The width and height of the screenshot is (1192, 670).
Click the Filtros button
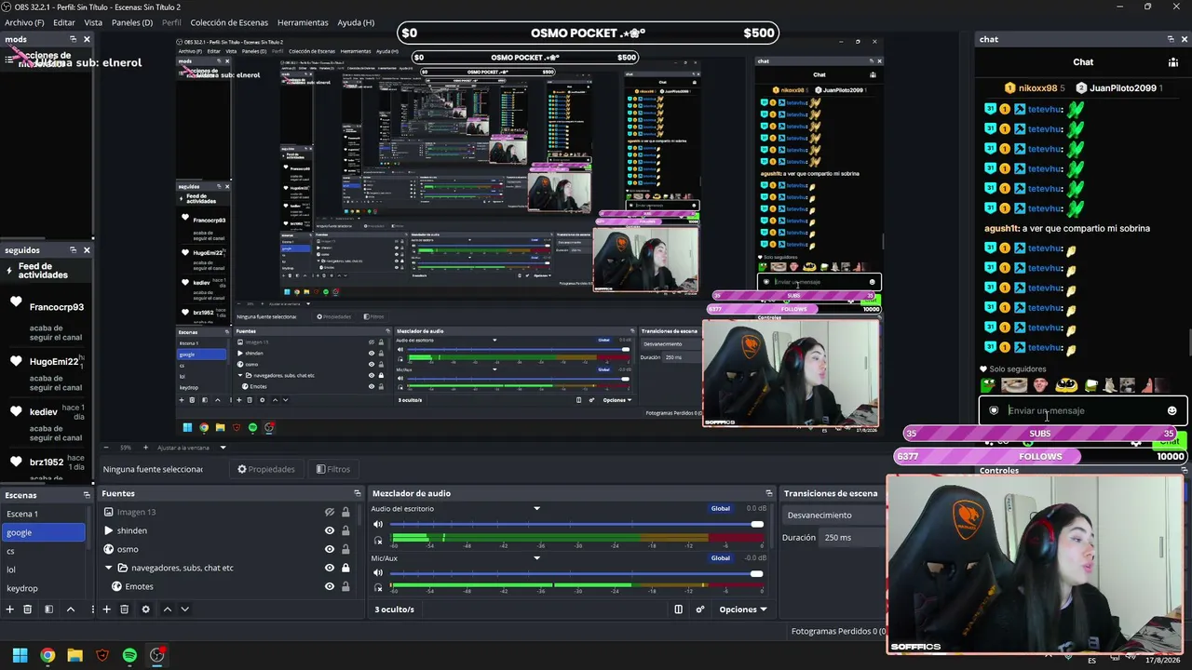pyautogui.click(x=333, y=469)
